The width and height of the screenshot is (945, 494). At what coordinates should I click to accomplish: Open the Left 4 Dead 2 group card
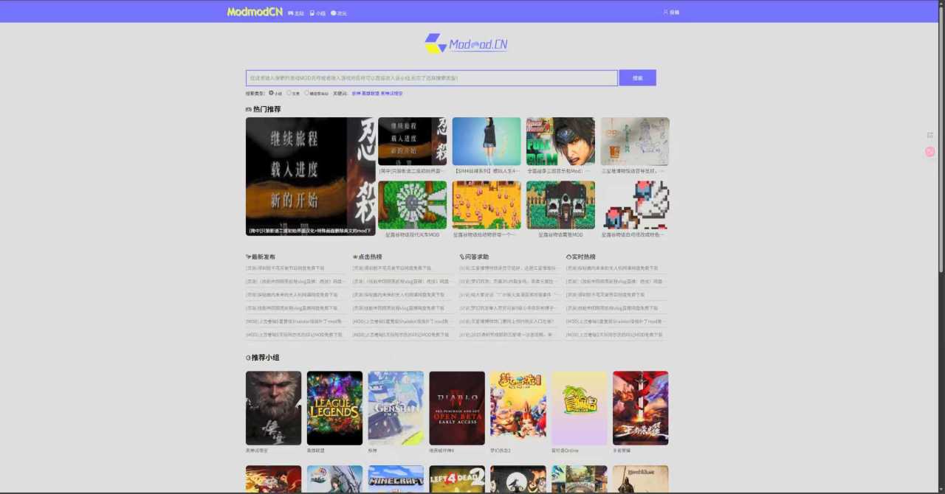click(457, 479)
